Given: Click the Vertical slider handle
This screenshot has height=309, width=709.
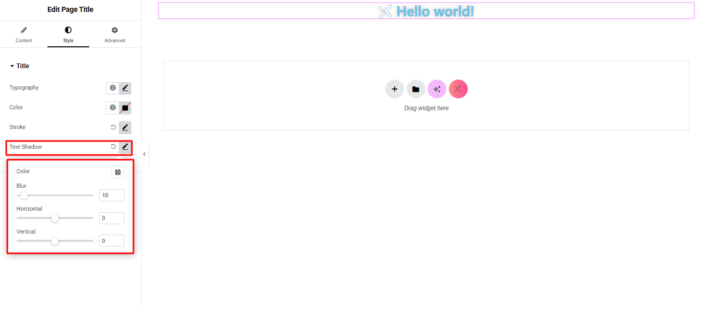Looking at the screenshot, I should (55, 241).
